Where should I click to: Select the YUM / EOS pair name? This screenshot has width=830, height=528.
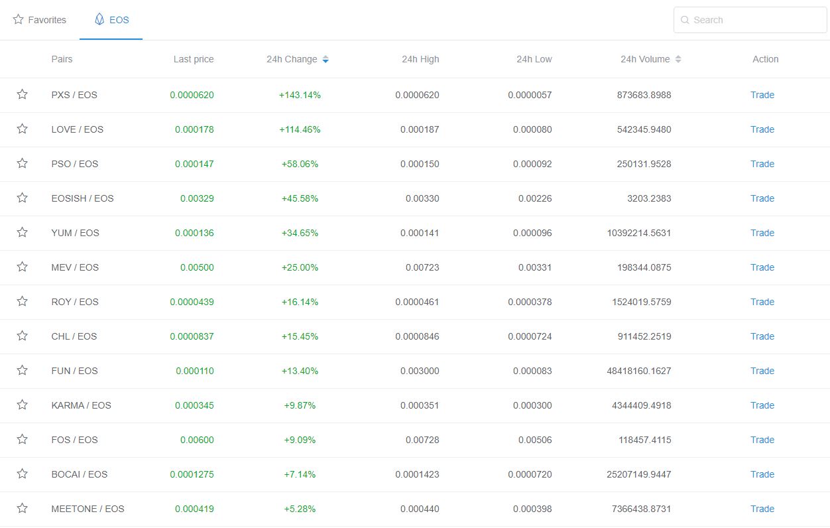tap(76, 233)
